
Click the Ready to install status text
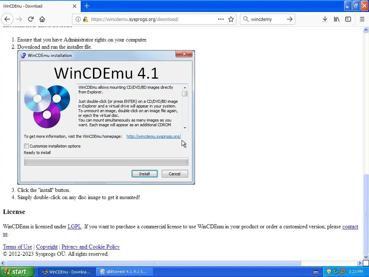37,153
